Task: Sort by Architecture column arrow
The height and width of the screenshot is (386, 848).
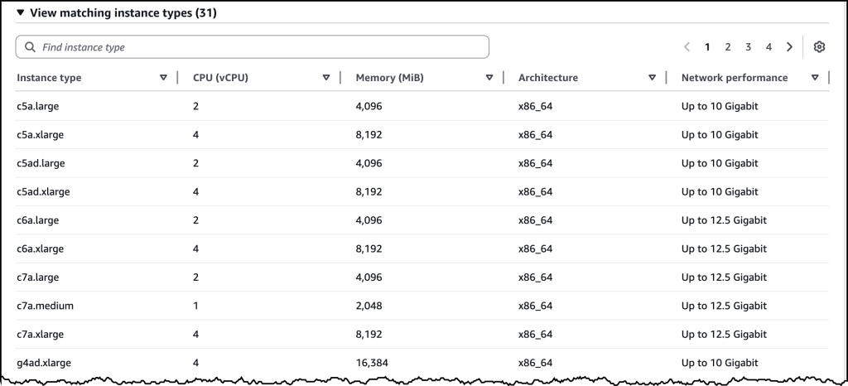Action: tap(653, 78)
